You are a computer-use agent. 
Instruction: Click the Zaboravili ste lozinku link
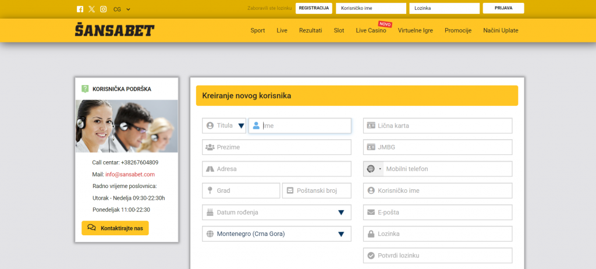tap(269, 8)
